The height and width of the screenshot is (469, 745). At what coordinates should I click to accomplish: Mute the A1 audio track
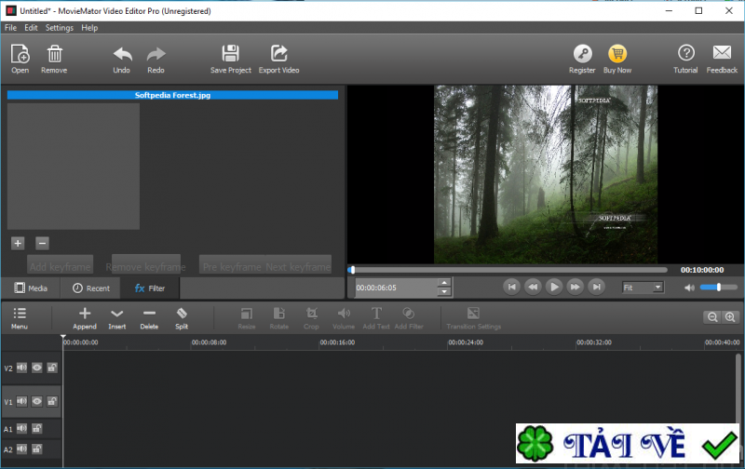(x=21, y=429)
